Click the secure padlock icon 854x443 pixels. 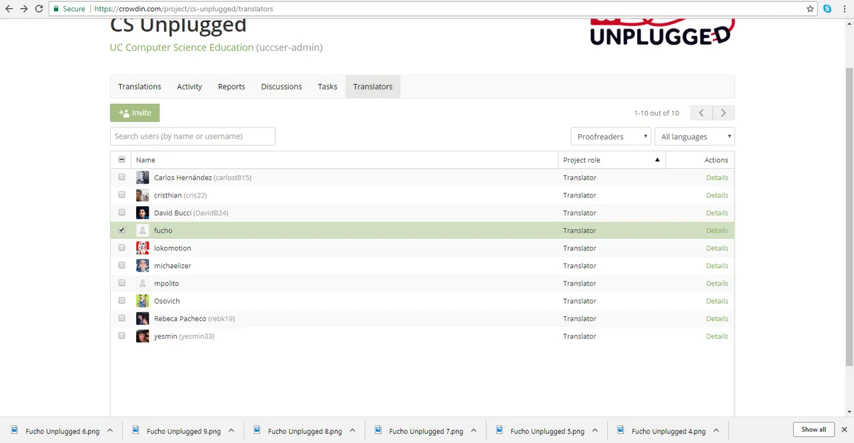coord(57,9)
